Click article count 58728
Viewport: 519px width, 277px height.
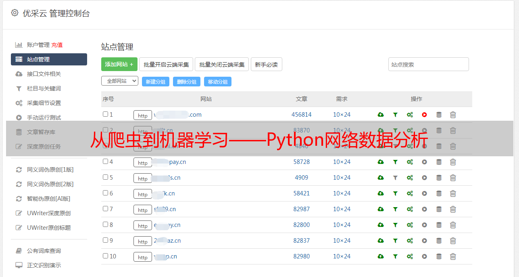pyautogui.click(x=302, y=162)
